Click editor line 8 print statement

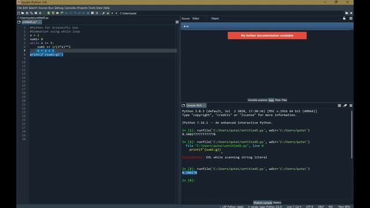(x=46, y=54)
